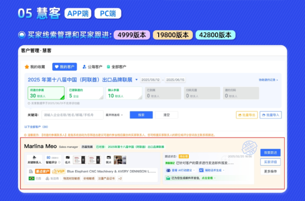Image resolution: width=305 pixels, height=201 pixels.
Task: Click the keyword search input field
Action: [73, 115]
